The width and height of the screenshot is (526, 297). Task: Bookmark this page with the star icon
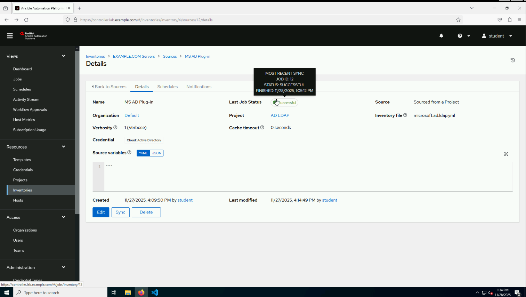point(458,20)
